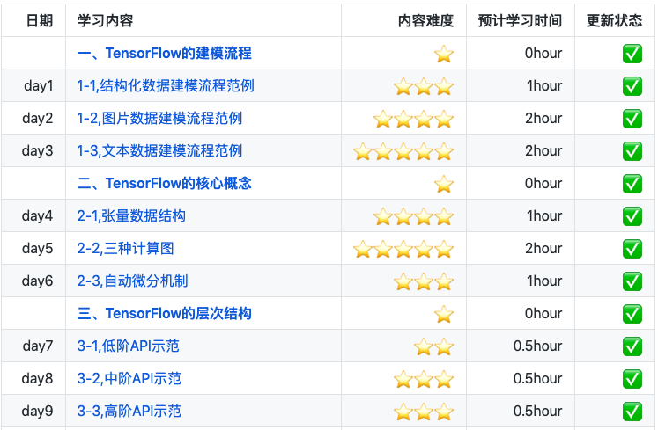Open 3-2,中阶API示范 link
The width and height of the screenshot is (658, 430).
(x=129, y=378)
